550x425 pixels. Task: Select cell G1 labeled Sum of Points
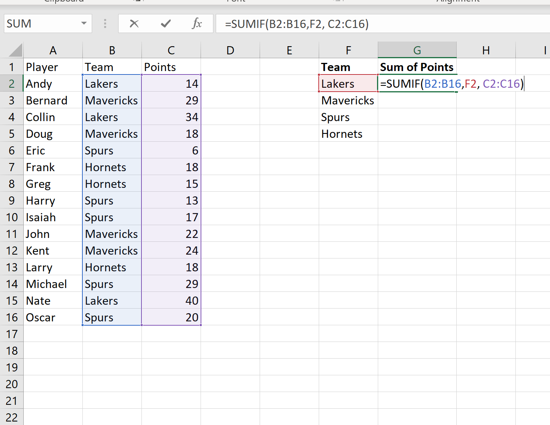(x=417, y=66)
